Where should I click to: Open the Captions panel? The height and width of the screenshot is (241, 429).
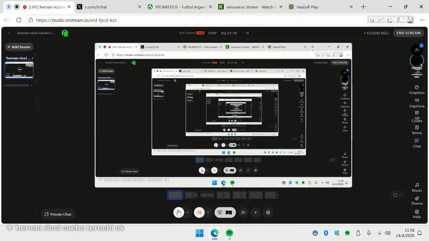click(x=417, y=103)
